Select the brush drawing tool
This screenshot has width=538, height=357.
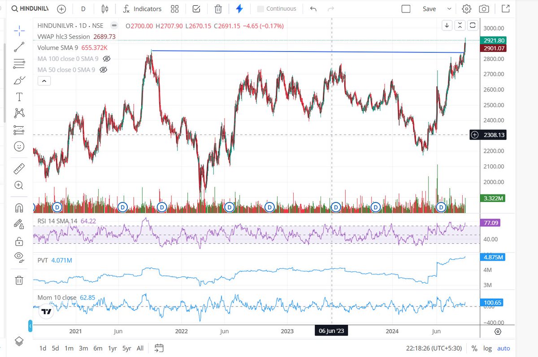[x=19, y=80]
